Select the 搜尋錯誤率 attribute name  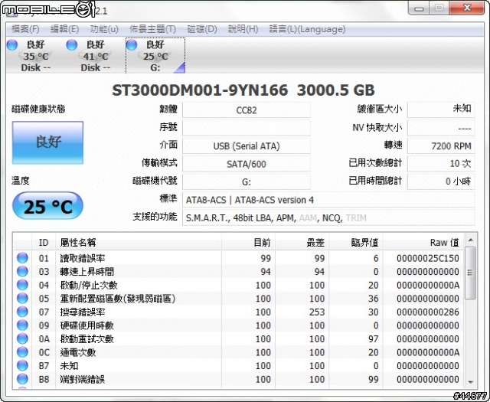click(x=83, y=312)
